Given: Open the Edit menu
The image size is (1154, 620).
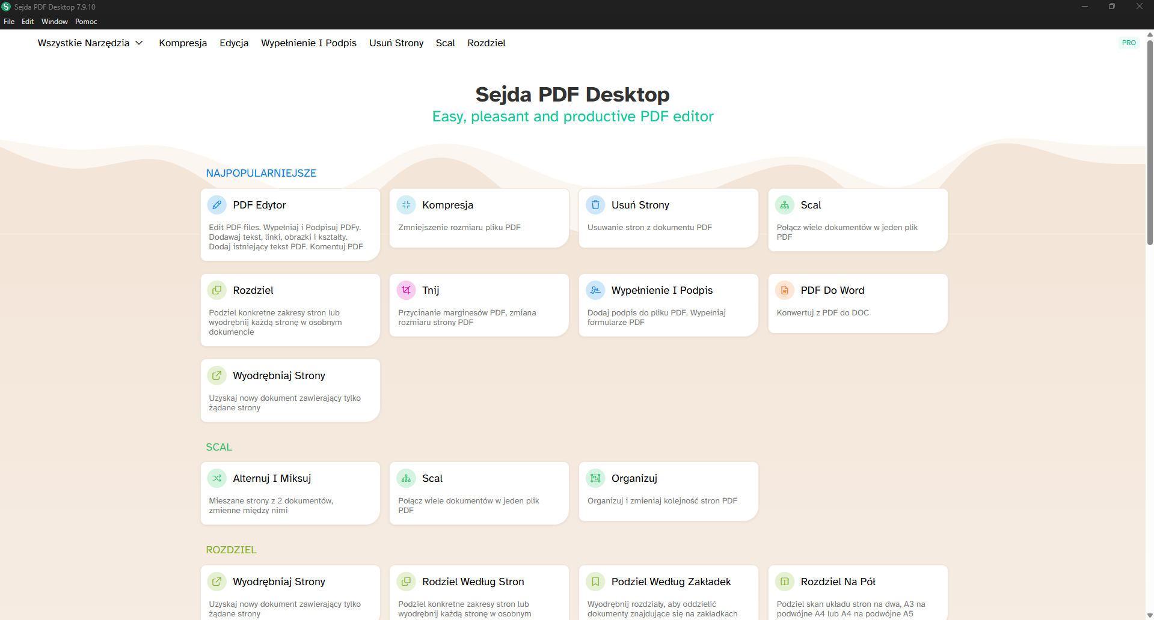Looking at the screenshot, I should tap(28, 22).
